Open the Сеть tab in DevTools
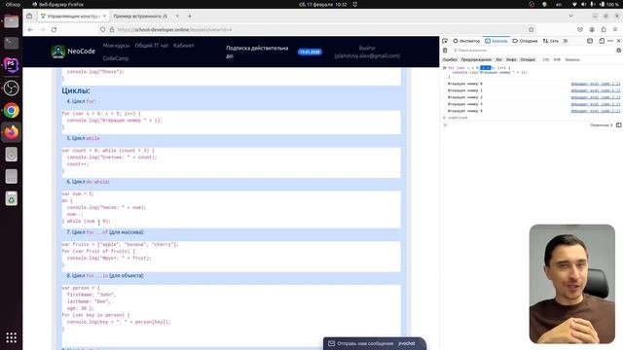 (551, 41)
